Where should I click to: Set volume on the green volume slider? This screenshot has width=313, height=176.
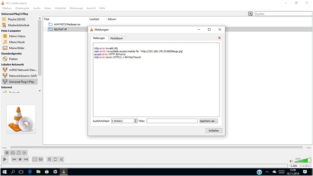303,160
